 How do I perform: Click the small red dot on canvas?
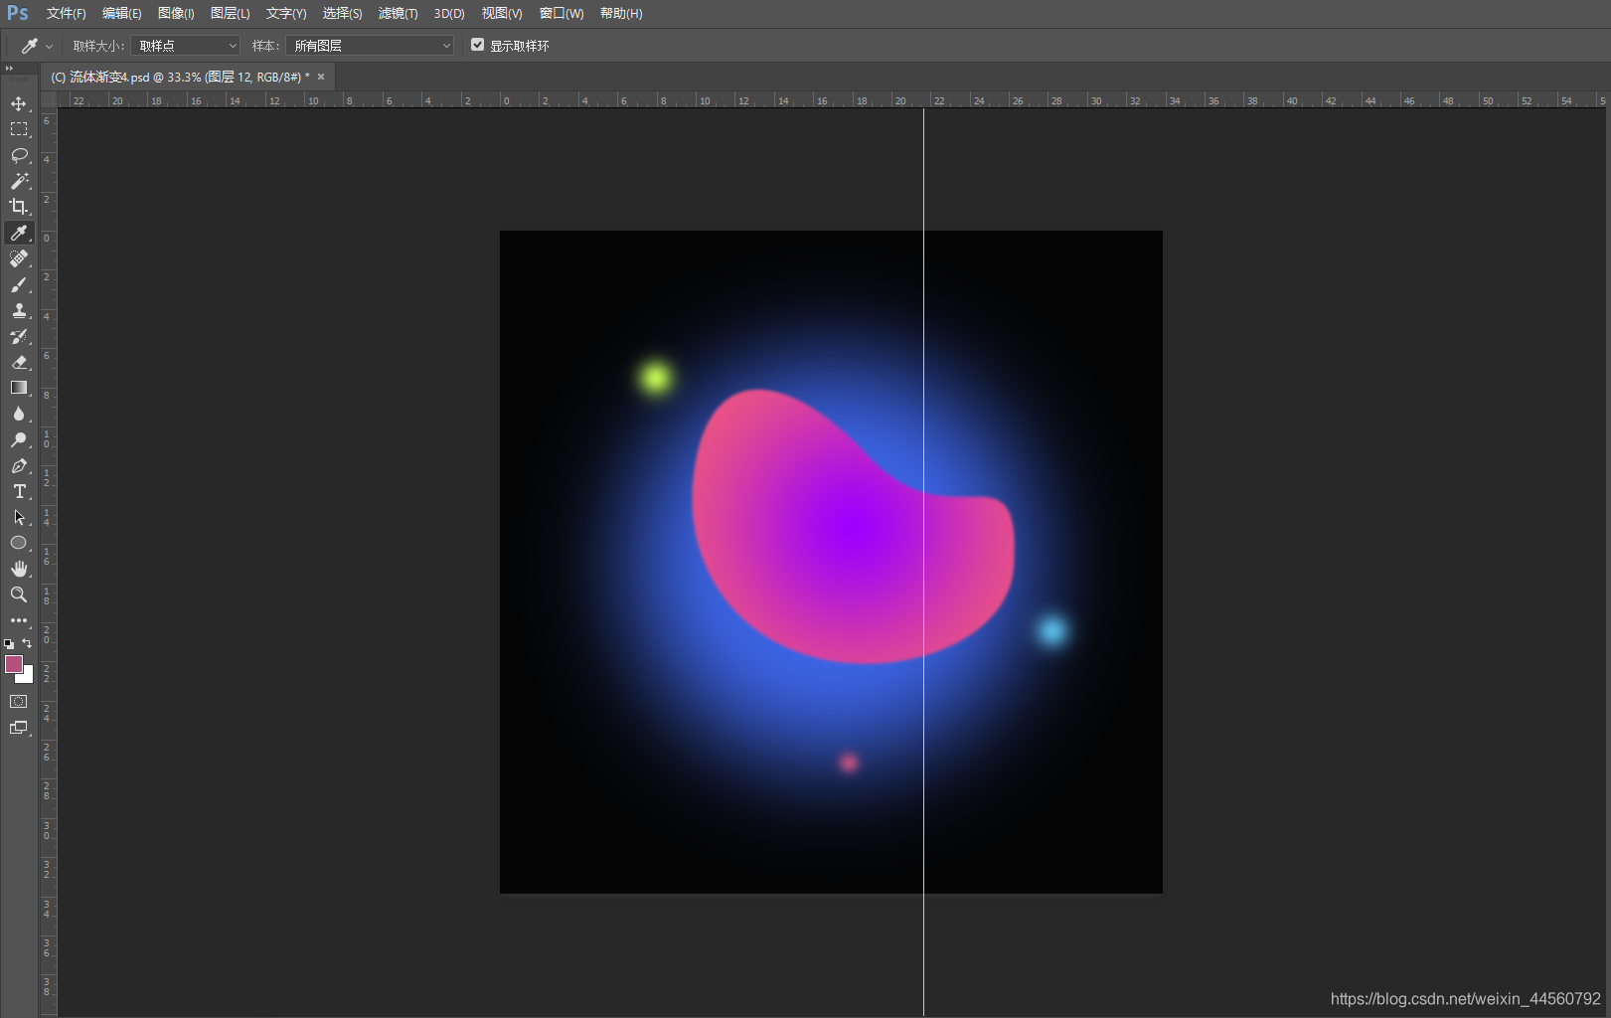848,763
